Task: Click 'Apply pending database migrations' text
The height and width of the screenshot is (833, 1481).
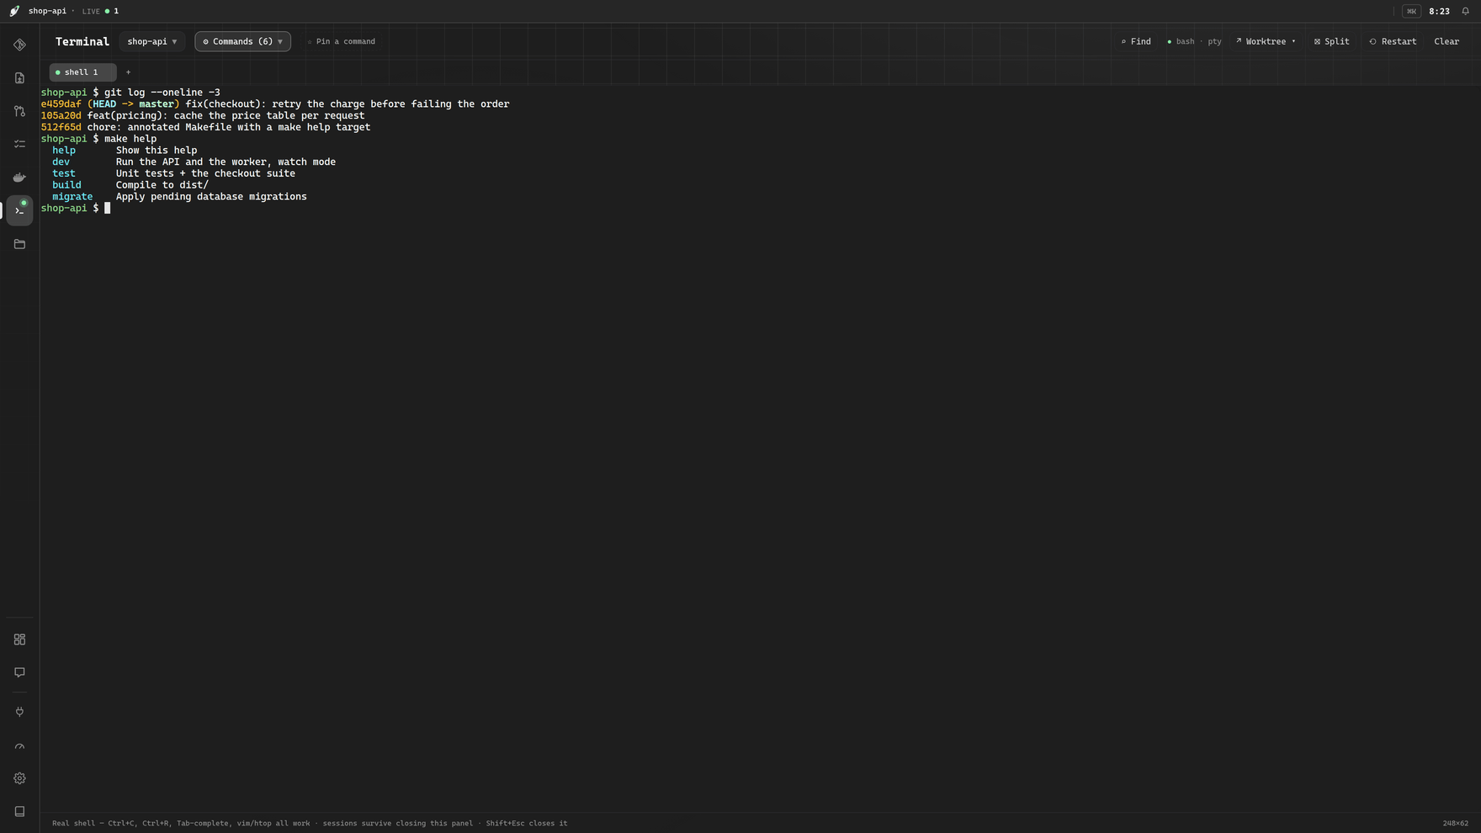Action: [211, 197]
